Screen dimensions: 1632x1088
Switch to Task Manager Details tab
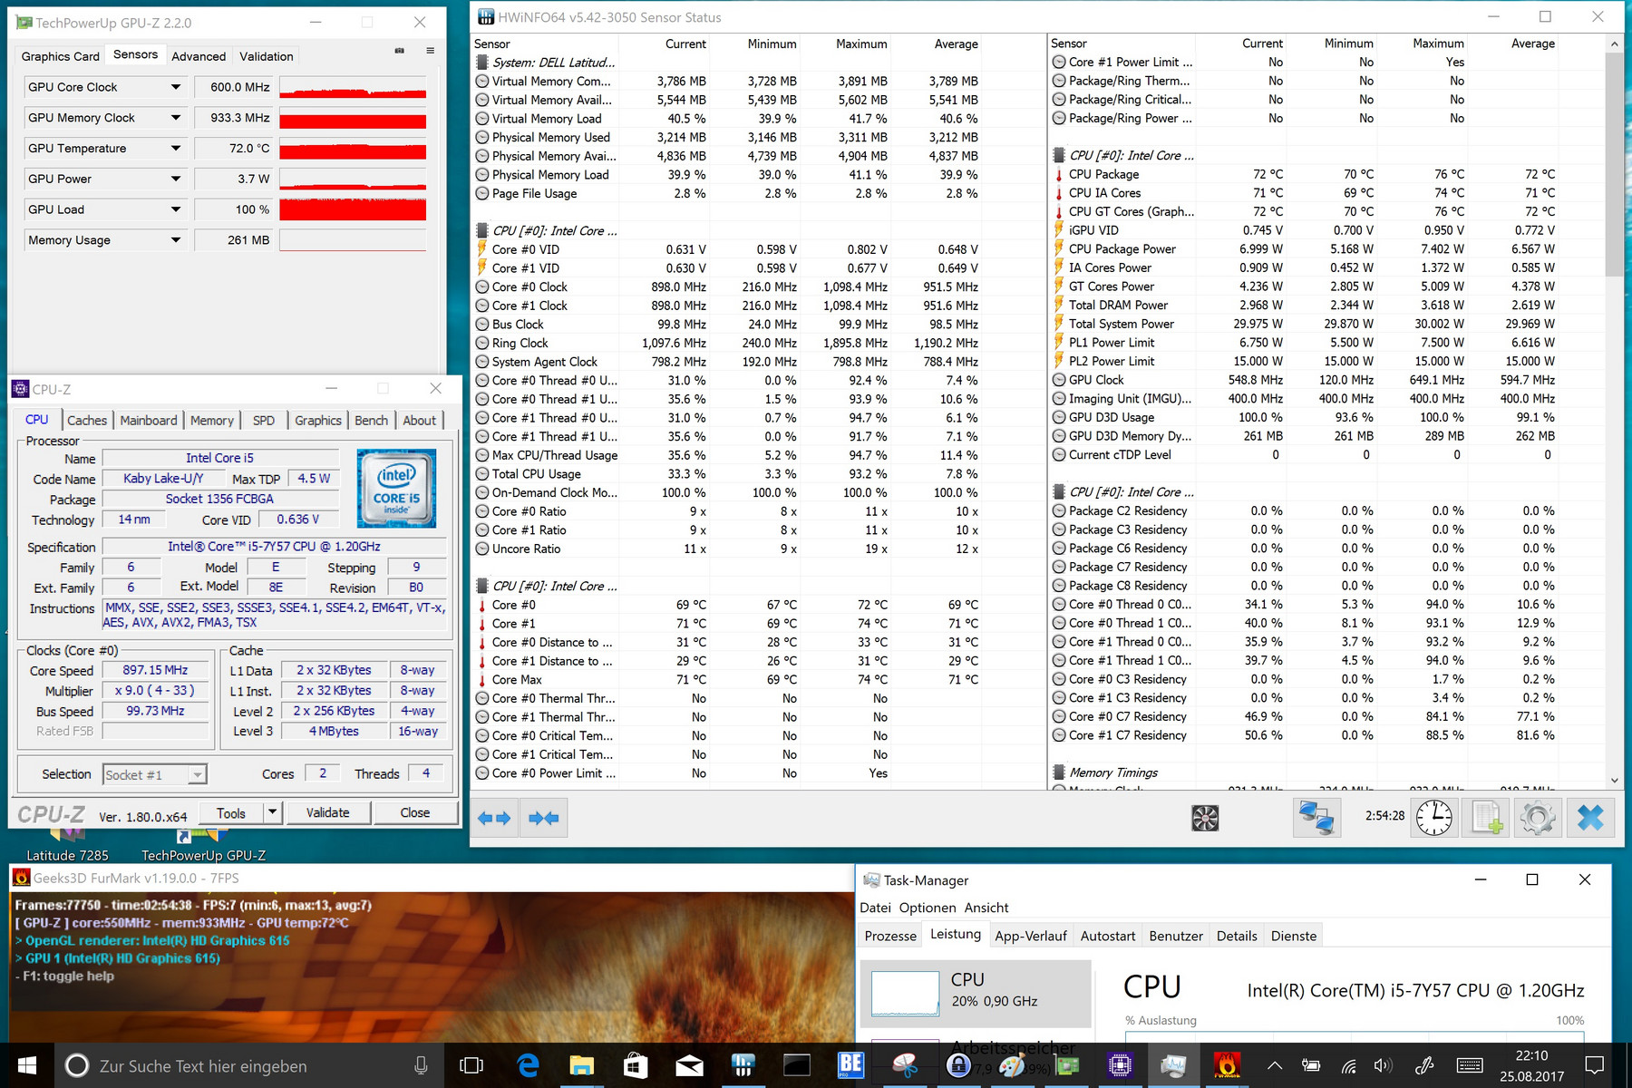(1237, 936)
